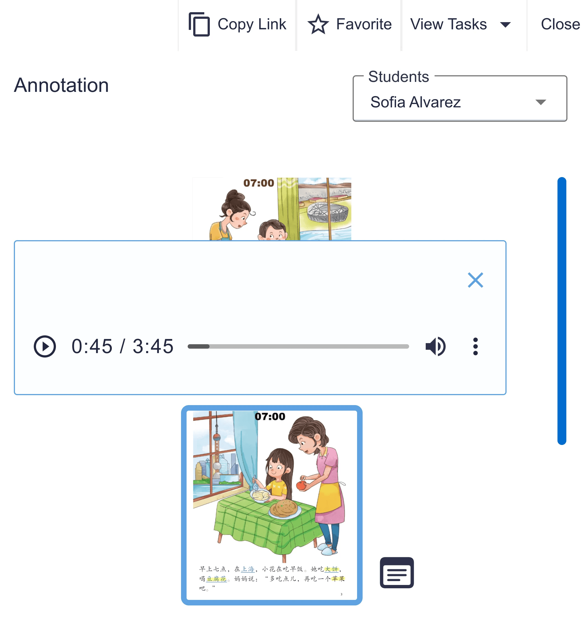581x632 pixels.
Task: Click the Students dropdown caret
Action: click(x=541, y=102)
